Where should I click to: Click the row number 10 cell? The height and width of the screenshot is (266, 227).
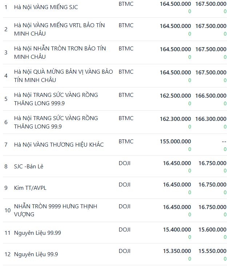(x=7, y=210)
